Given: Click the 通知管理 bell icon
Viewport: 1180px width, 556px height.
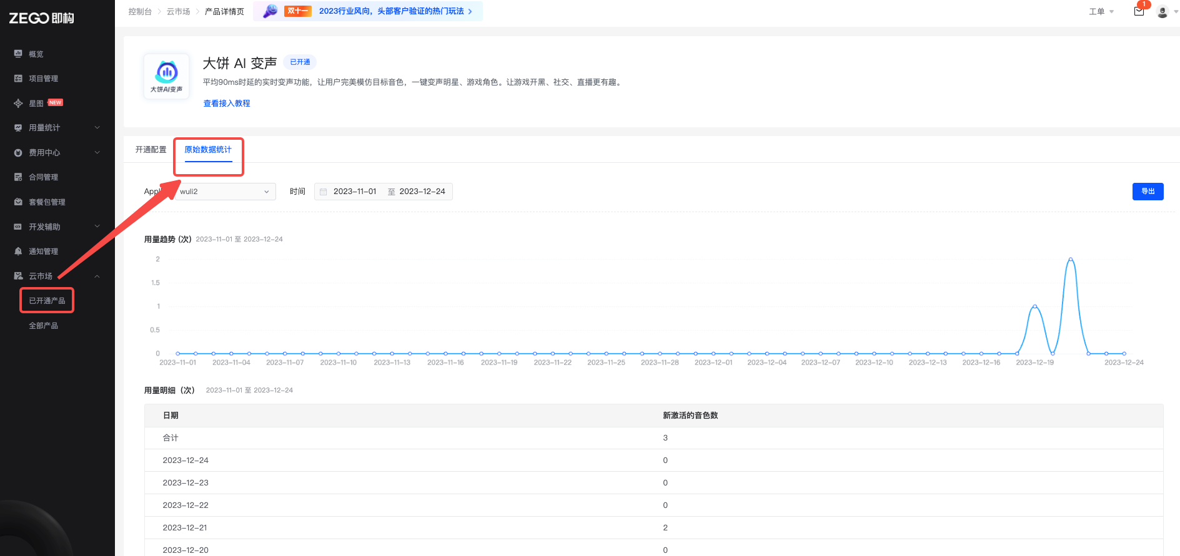Looking at the screenshot, I should click(18, 251).
